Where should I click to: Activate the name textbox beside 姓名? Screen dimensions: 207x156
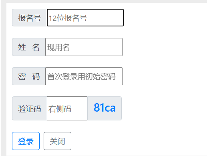(84, 47)
